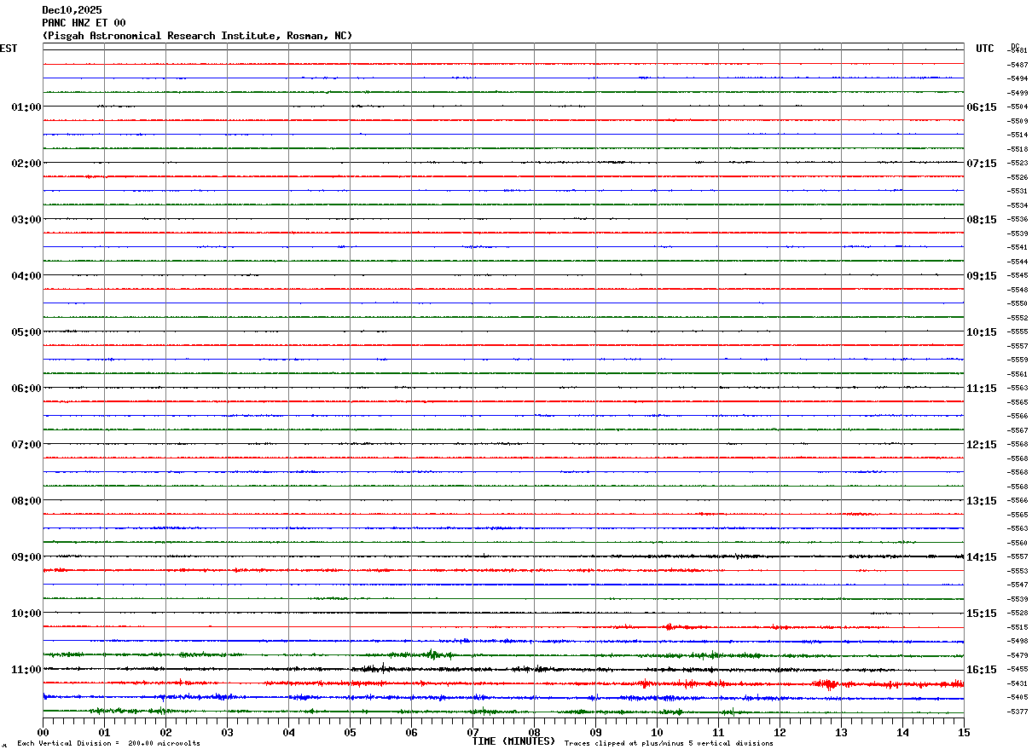Select the UTC timezone label
Viewport: 1032px width, 755px height.
tap(985, 49)
